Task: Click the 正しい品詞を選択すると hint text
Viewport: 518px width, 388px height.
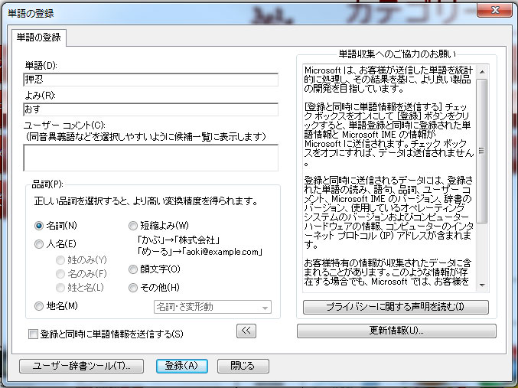Action: 145,201
